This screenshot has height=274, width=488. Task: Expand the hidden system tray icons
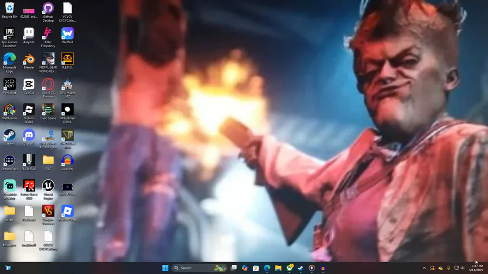coord(424,268)
